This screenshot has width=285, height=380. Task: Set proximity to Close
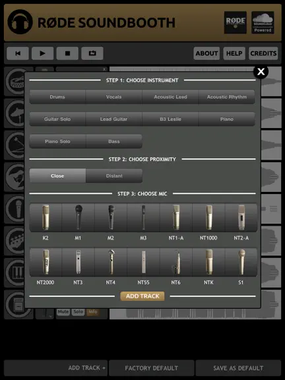pos(57,175)
